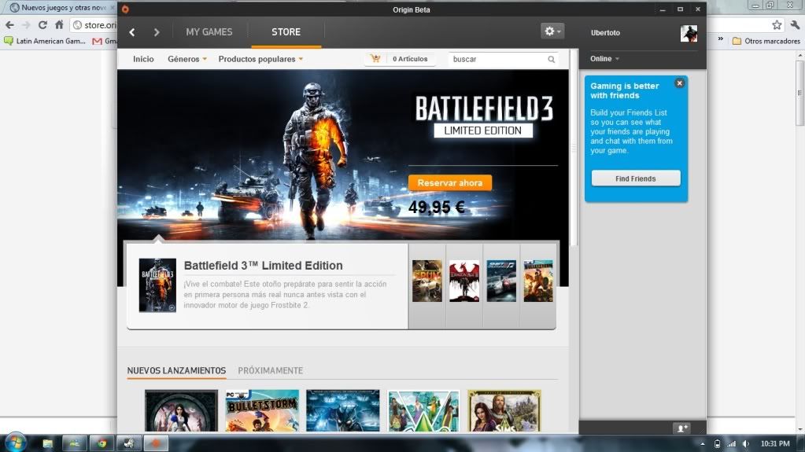Open Origin from the taskbar

pyautogui.click(x=156, y=443)
